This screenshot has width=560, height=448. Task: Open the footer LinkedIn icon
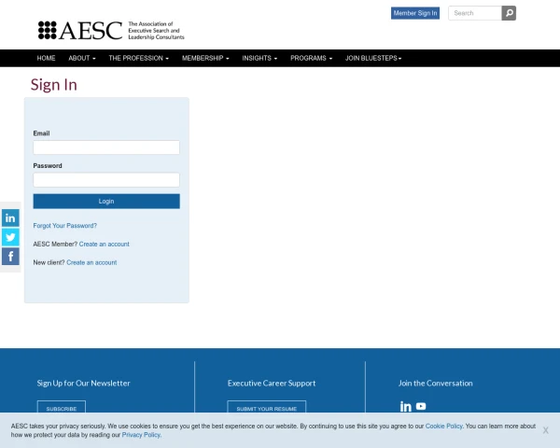click(x=406, y=406)
